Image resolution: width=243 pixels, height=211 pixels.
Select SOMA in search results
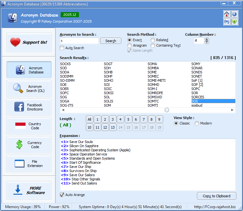(x=152, y=64)
